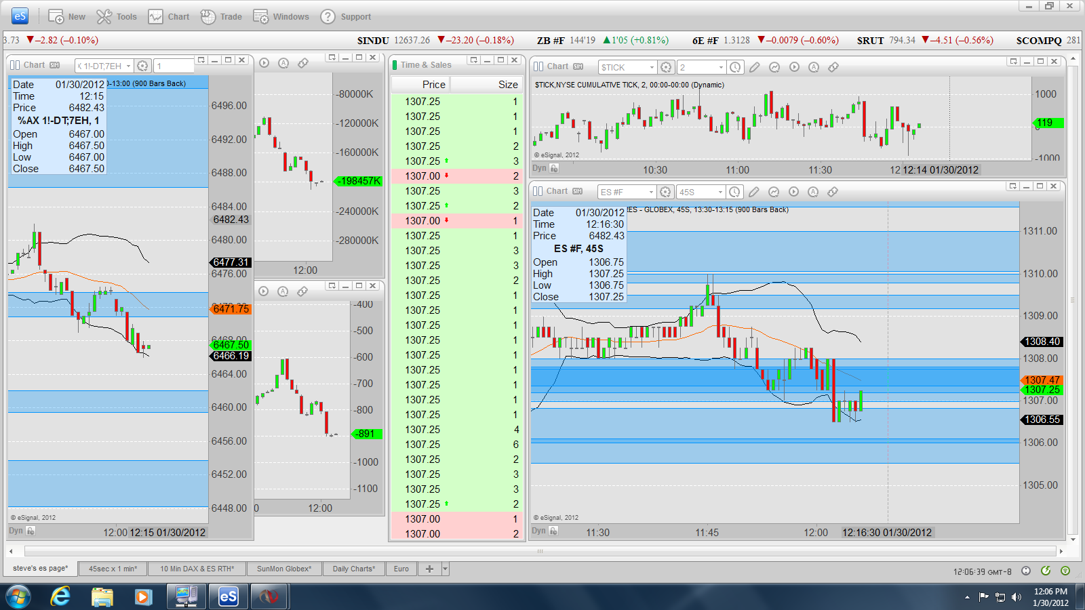The image size is (1085, 610).
Task: Open the Chart menu in main toolbar
Action: [169, 16]
